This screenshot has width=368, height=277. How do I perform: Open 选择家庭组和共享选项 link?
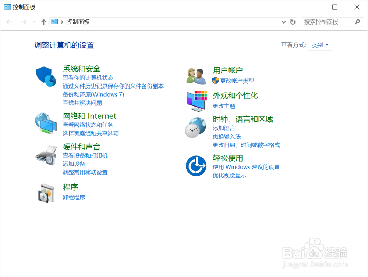(x=91, y=133)
